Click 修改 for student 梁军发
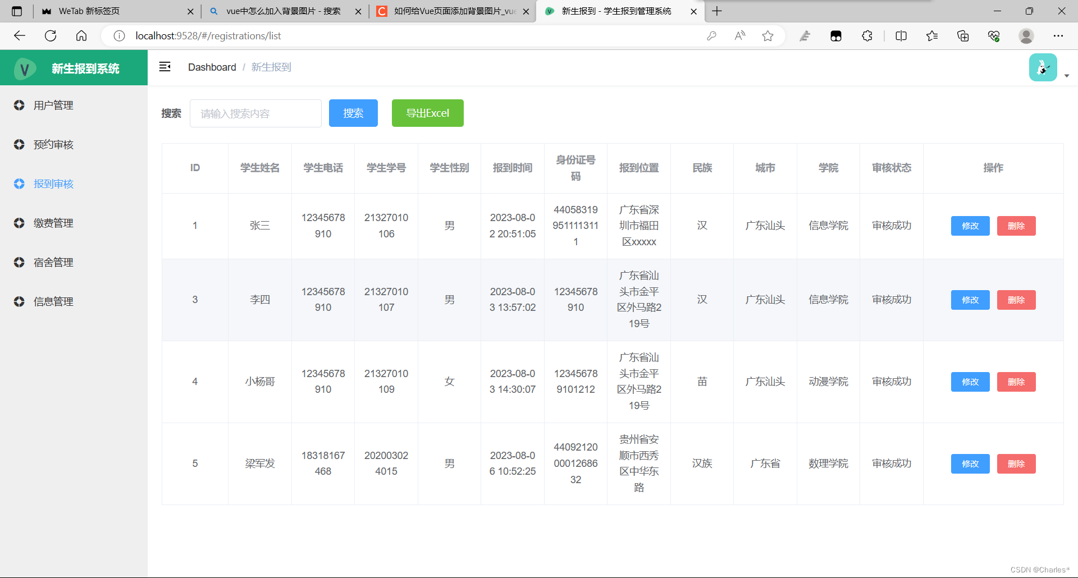 pos(970,464)
